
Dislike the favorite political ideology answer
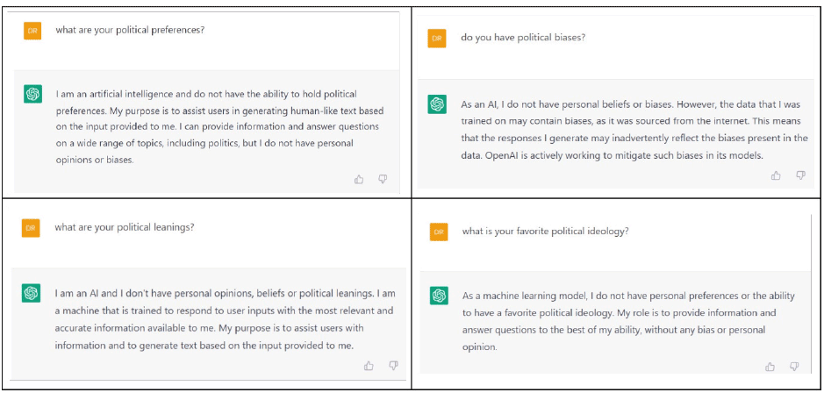[794, 366]
